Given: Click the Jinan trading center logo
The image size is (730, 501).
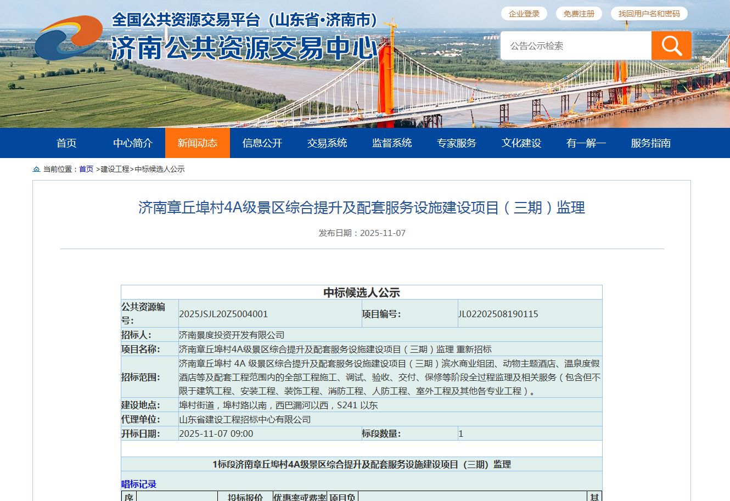Looking at the screenshot, I should click(69, 37).
